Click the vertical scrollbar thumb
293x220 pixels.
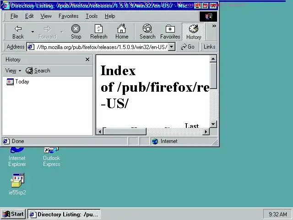click(x=213, y=76)
